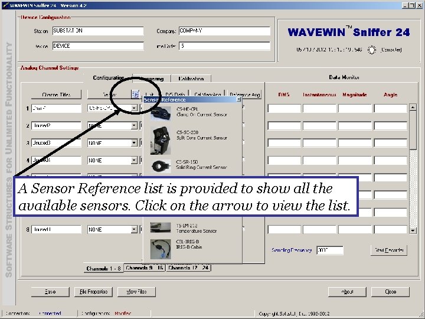Click the channel 2 Magnitude data field
Viewport: 425px width, 319px height.
point(355,126)
